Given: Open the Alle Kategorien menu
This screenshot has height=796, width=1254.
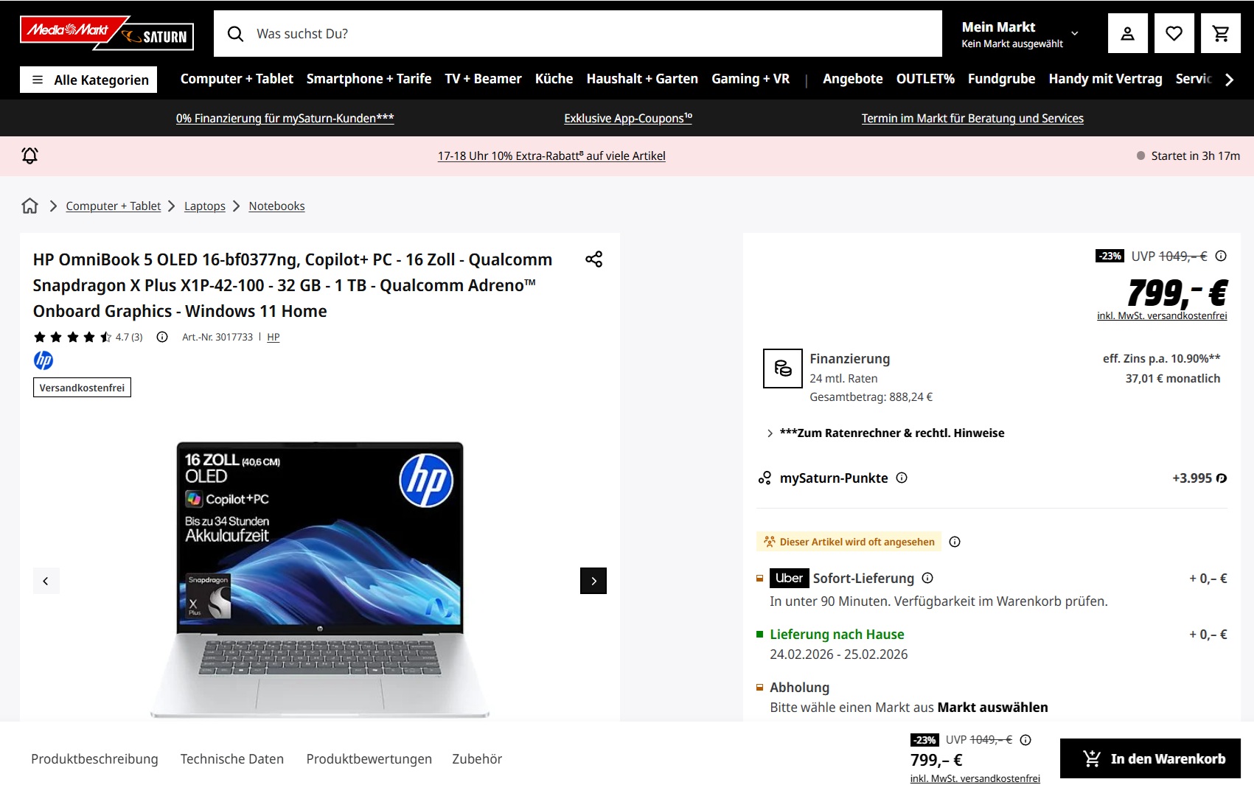Looking at the screenshot, I should [x=90, y=80].
